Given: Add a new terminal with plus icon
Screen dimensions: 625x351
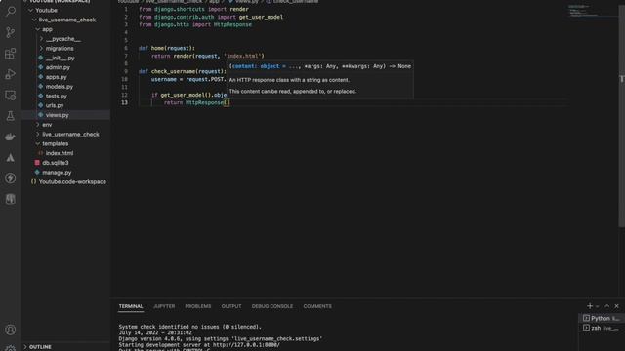Looking at the screenshot, I should (590, 305).
